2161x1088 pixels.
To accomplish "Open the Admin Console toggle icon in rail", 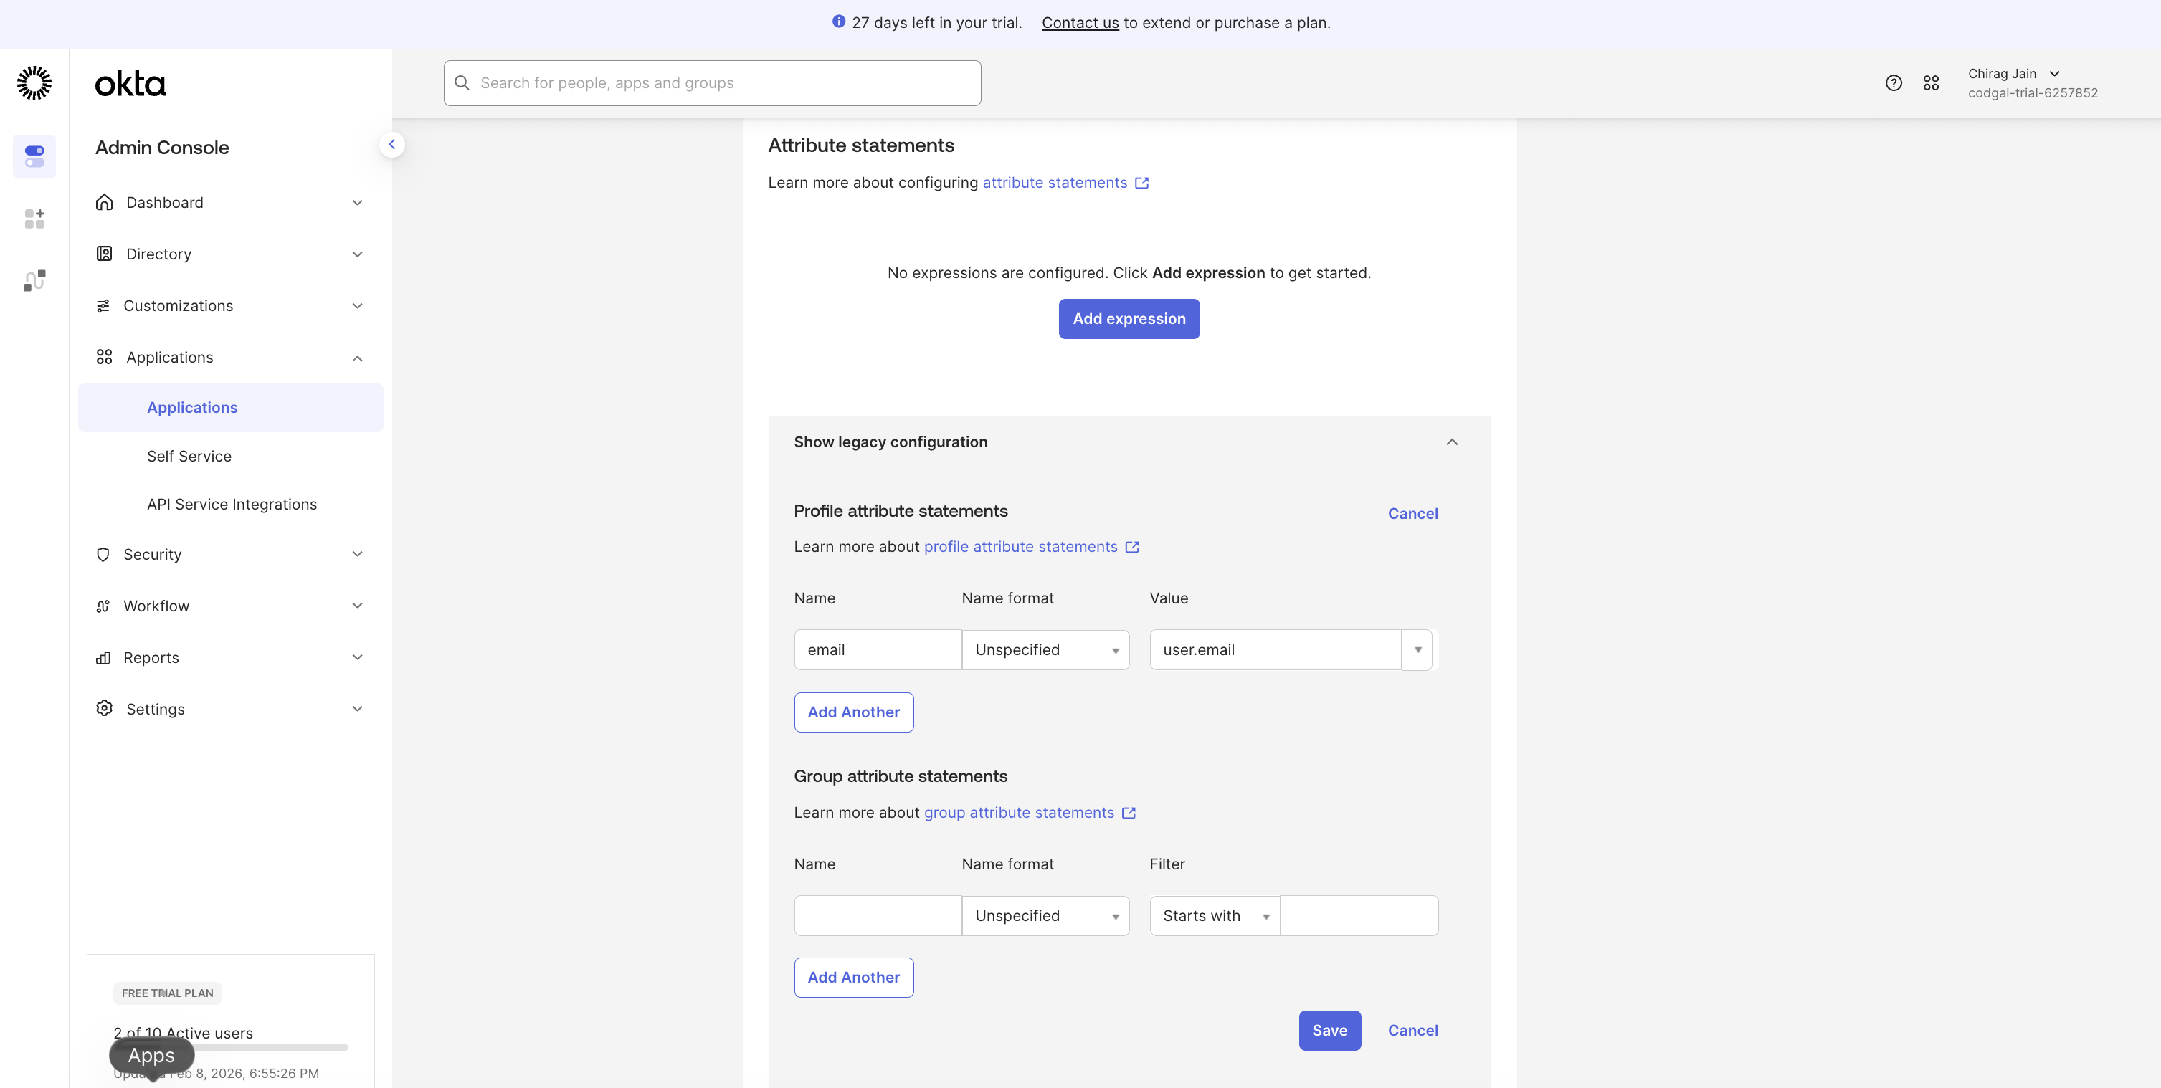I will pos(34,156).
